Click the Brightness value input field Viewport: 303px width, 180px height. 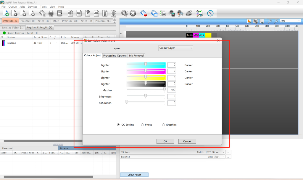(171, 96)
